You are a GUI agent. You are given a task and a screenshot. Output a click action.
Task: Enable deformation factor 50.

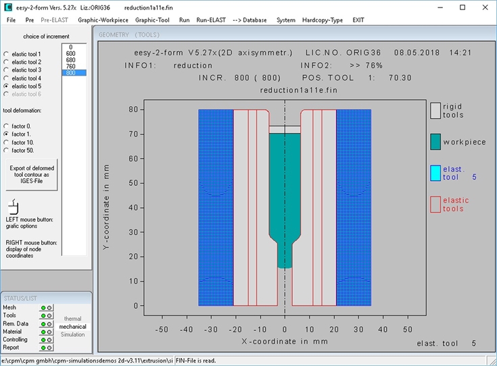[x=7, y=151]
